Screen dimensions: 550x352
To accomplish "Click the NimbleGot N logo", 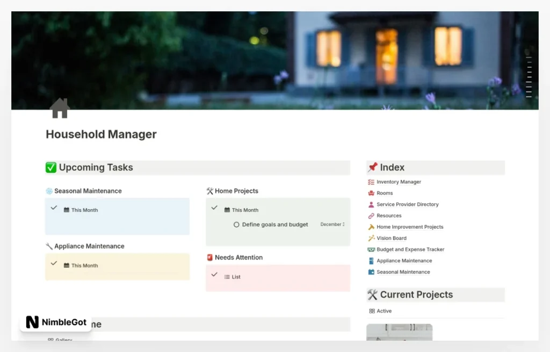I will point(32,322).
